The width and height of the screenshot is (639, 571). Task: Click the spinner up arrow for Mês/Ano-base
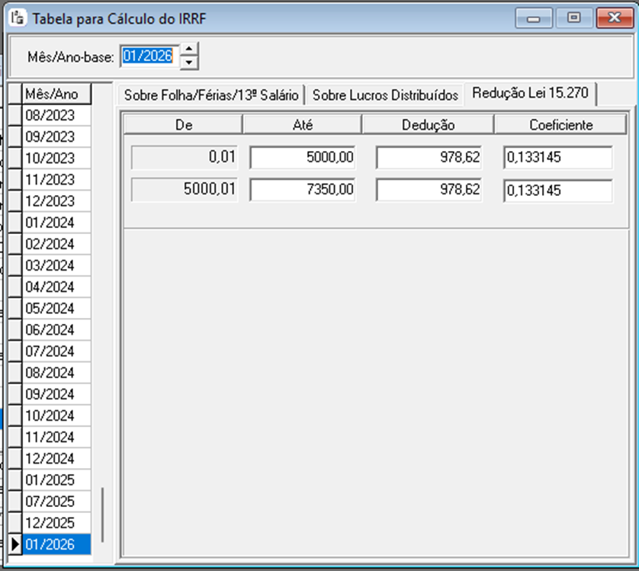tap(190, 49)
